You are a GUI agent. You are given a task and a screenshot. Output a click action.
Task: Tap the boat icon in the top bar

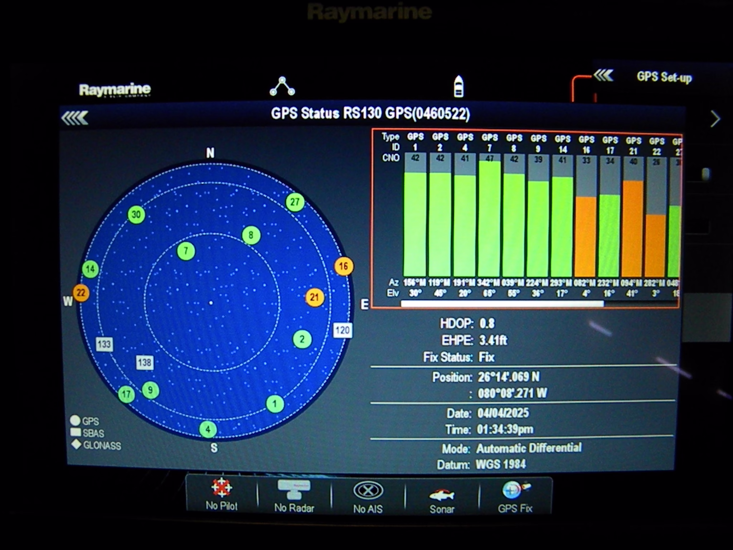coord(458,86)
